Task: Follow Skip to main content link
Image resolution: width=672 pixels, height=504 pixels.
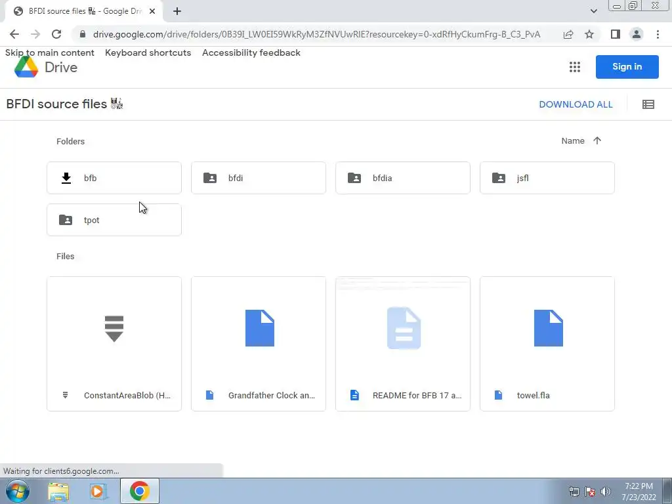Action: (50, 52)
